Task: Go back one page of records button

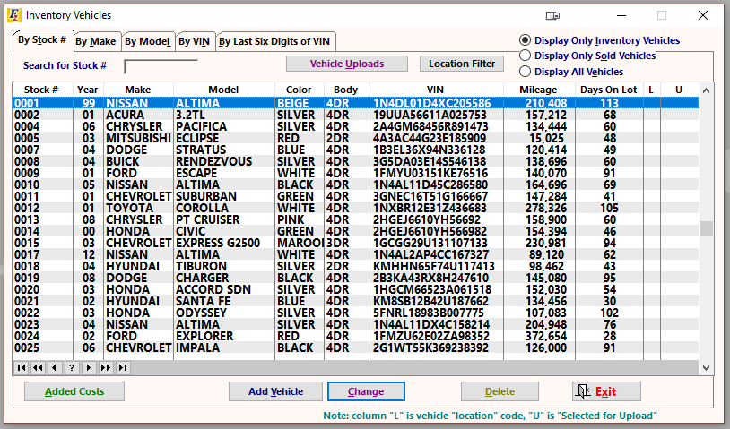Action: pos(39,367)
